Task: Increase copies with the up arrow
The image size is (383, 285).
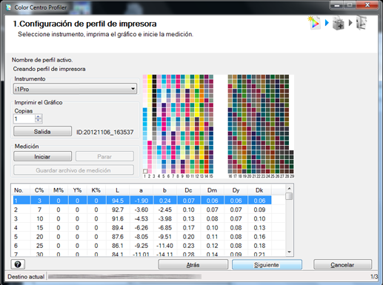Action: coord(39,116)
